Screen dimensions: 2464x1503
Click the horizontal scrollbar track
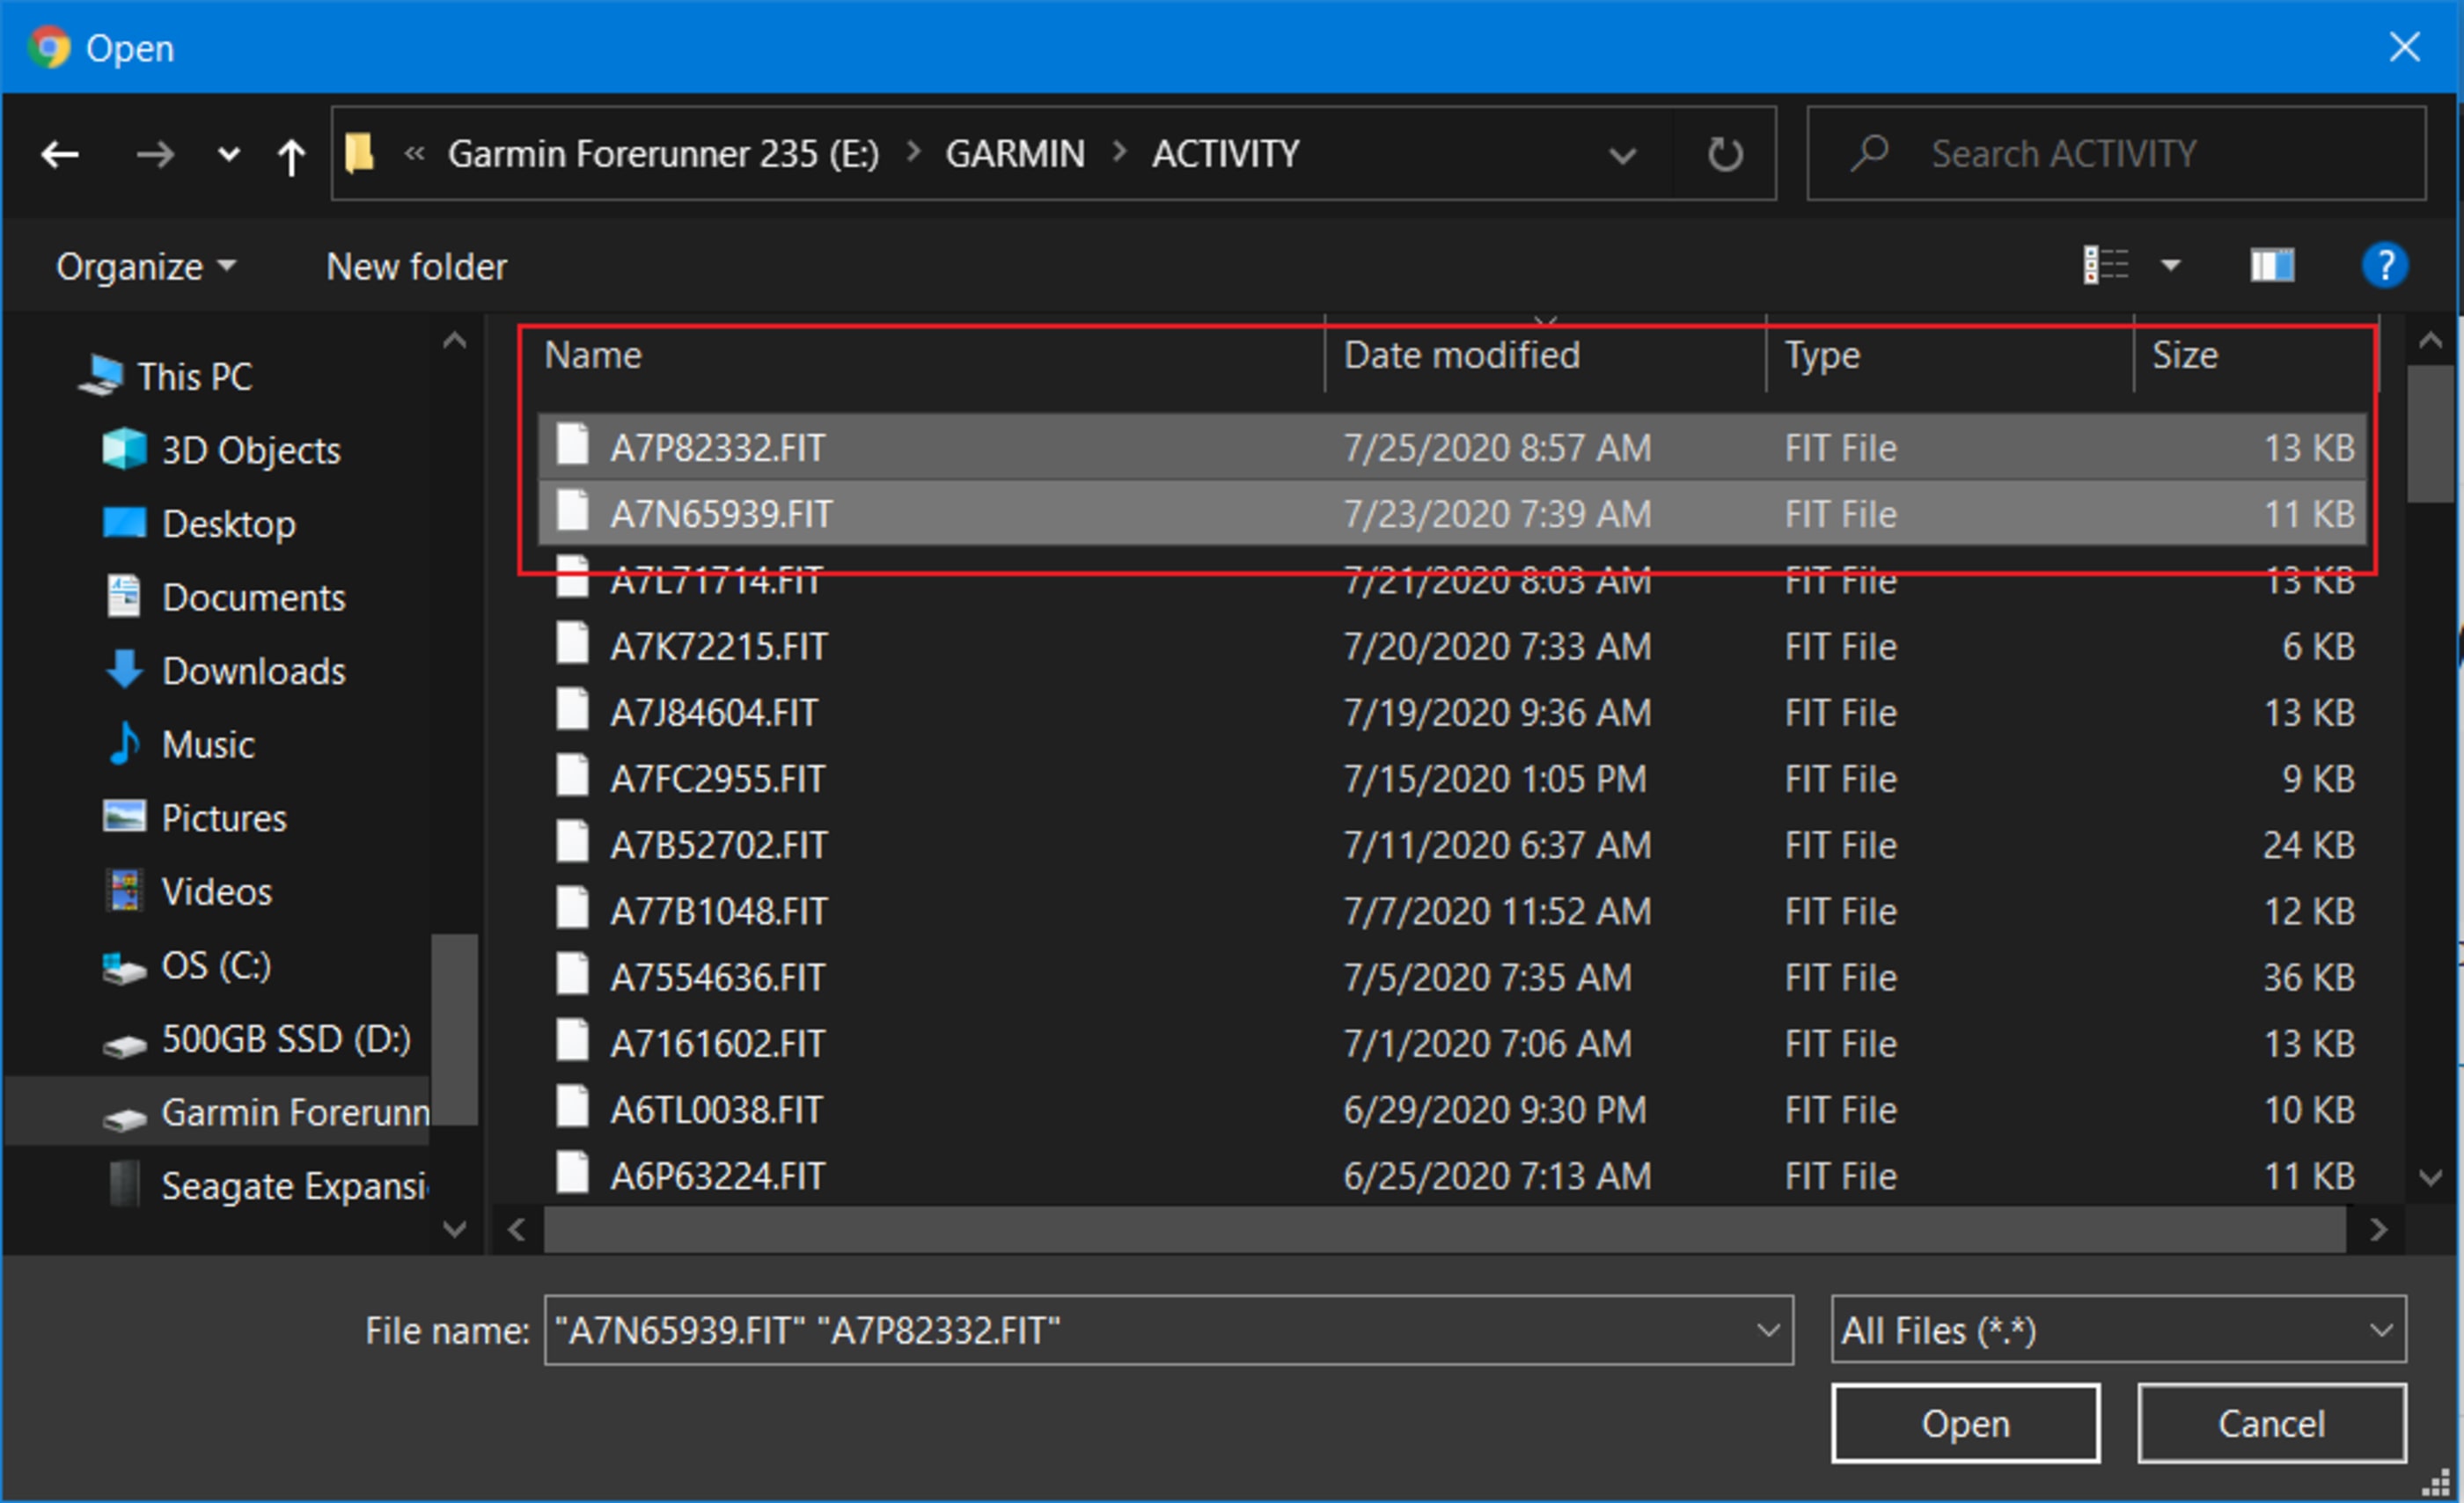(1443, 1229)
